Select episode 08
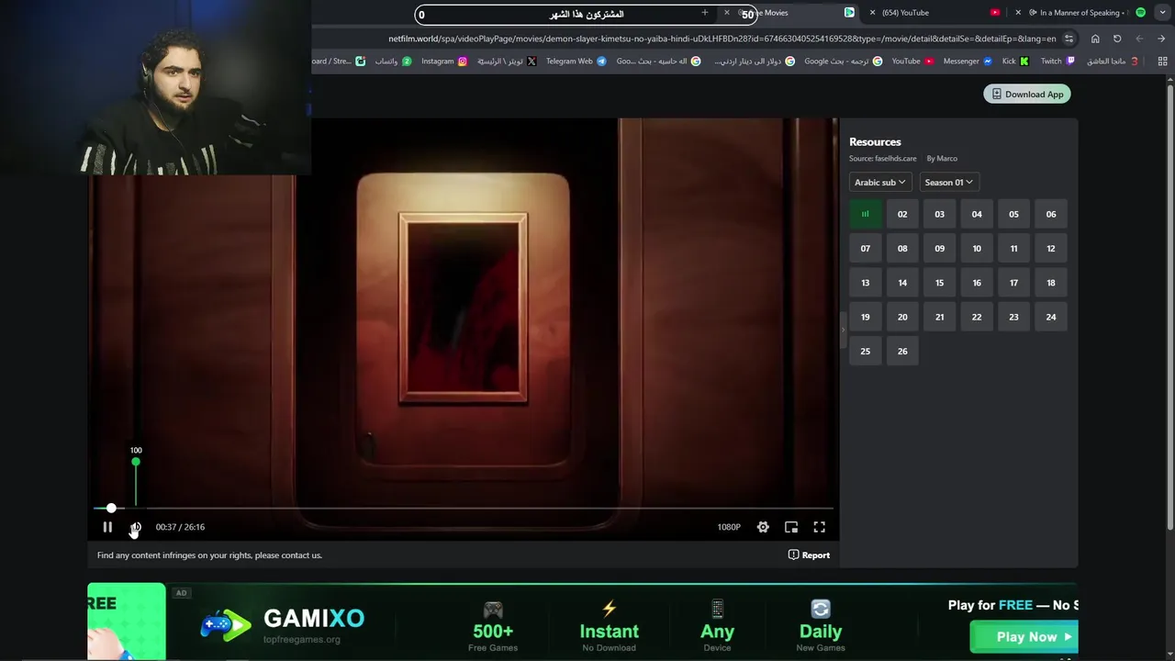 pos(902,248)
